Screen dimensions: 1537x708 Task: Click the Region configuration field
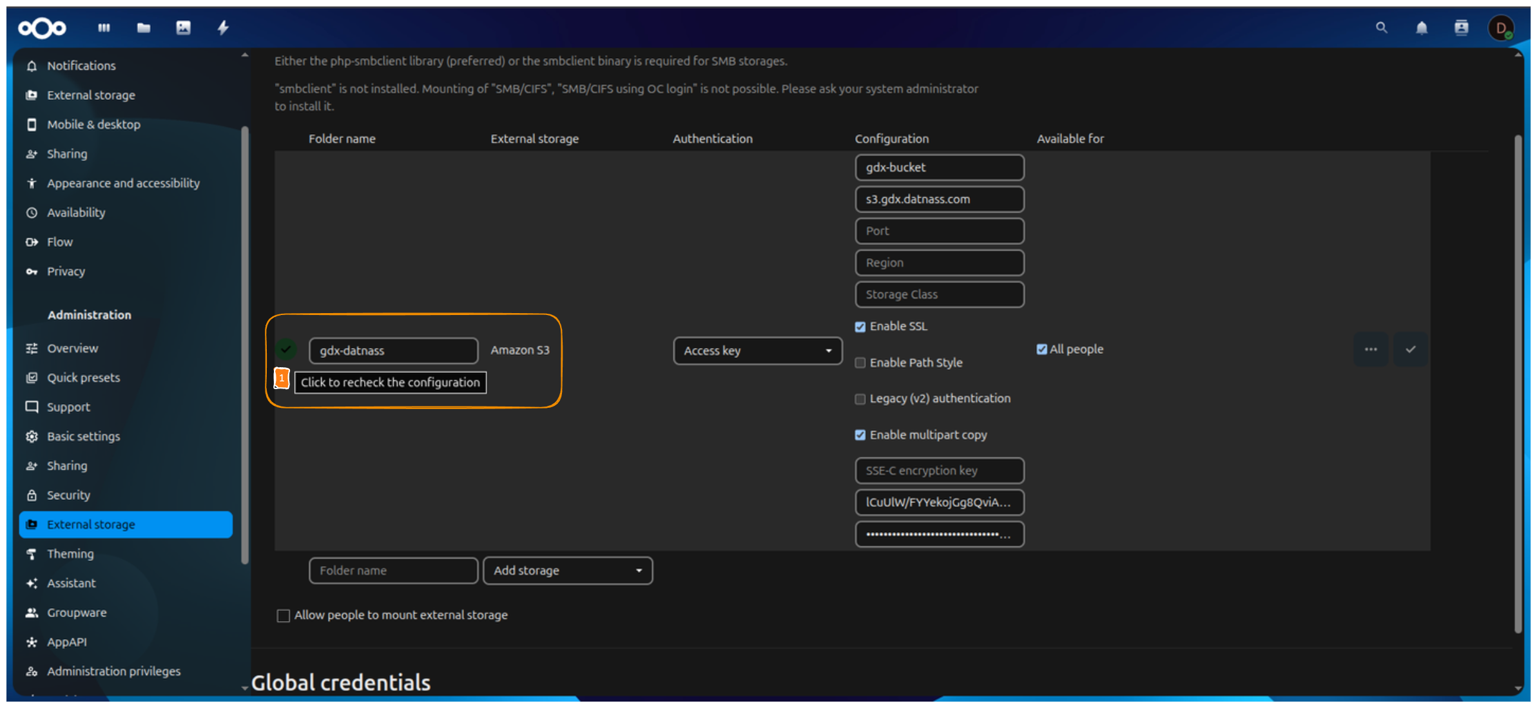coord(939,263)
